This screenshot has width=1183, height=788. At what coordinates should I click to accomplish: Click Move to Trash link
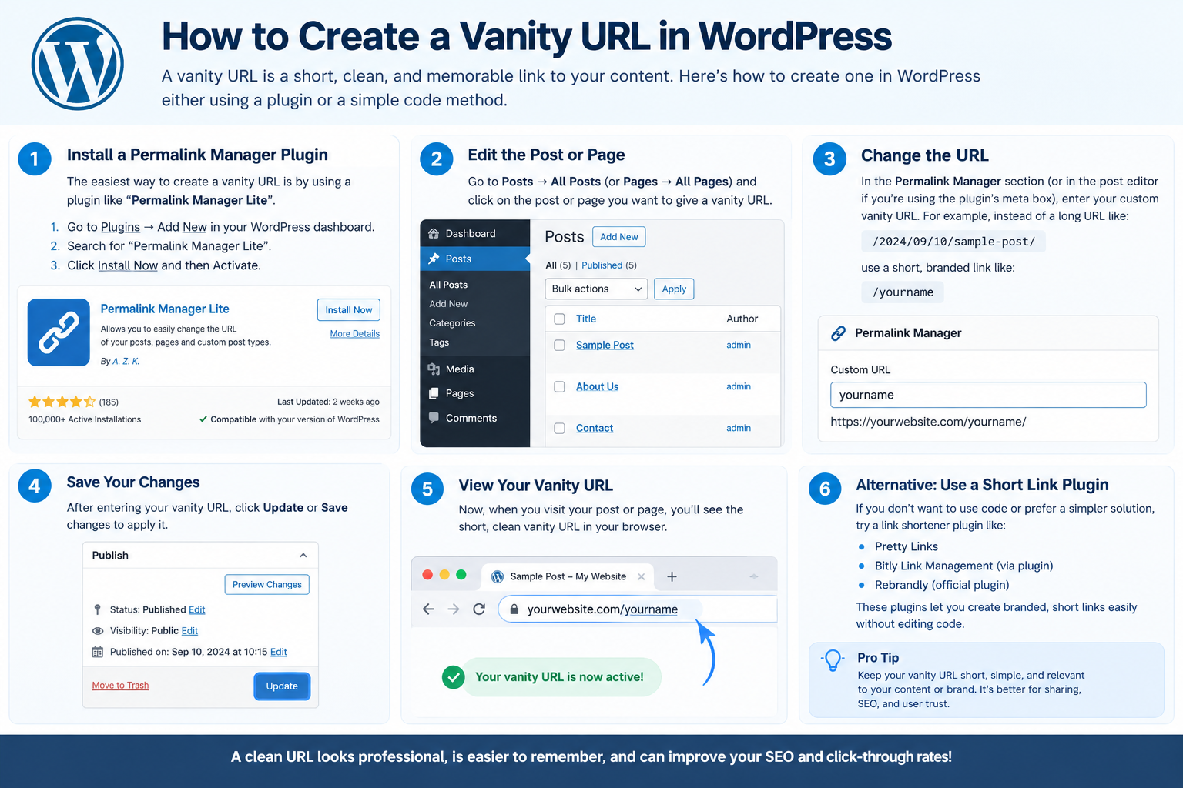coord(120,686)
